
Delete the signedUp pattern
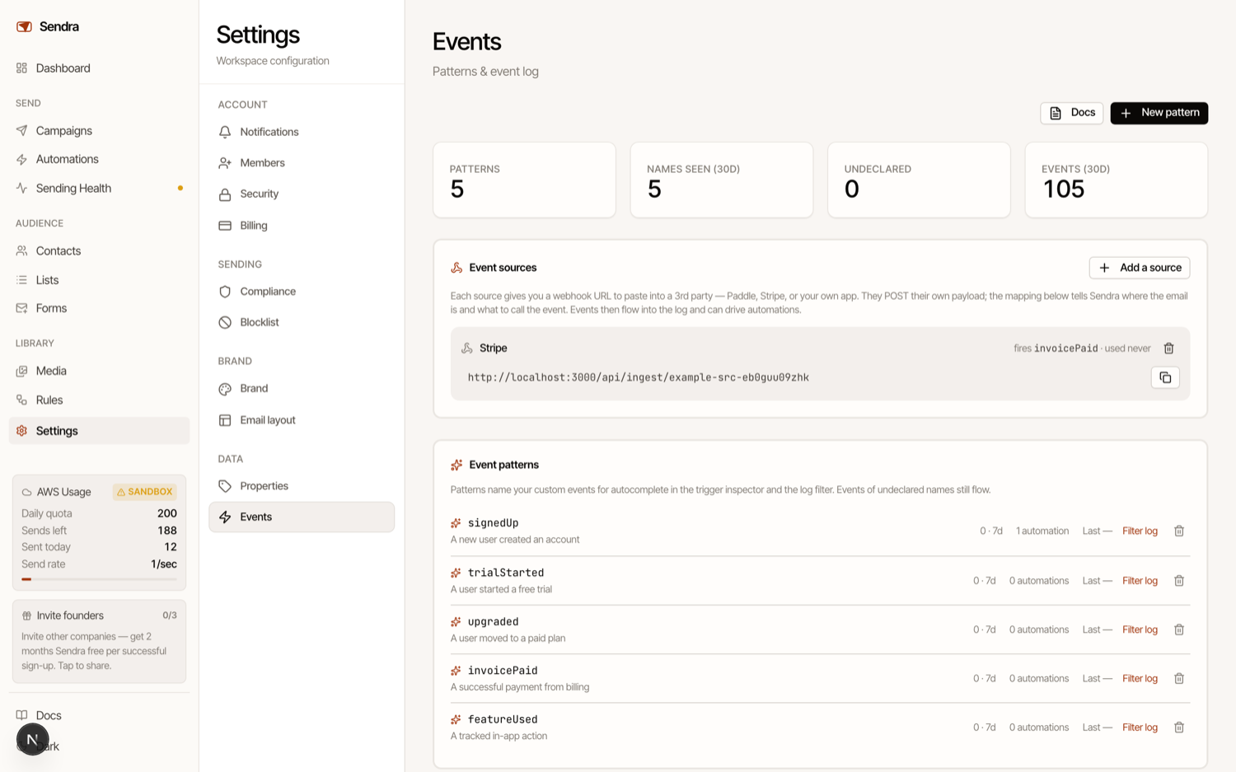point(1179,531)
